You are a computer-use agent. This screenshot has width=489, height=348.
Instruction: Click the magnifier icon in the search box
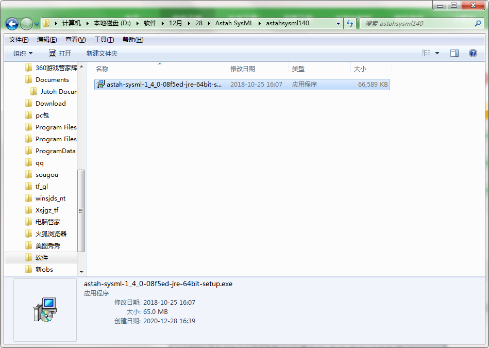point(478,23)
